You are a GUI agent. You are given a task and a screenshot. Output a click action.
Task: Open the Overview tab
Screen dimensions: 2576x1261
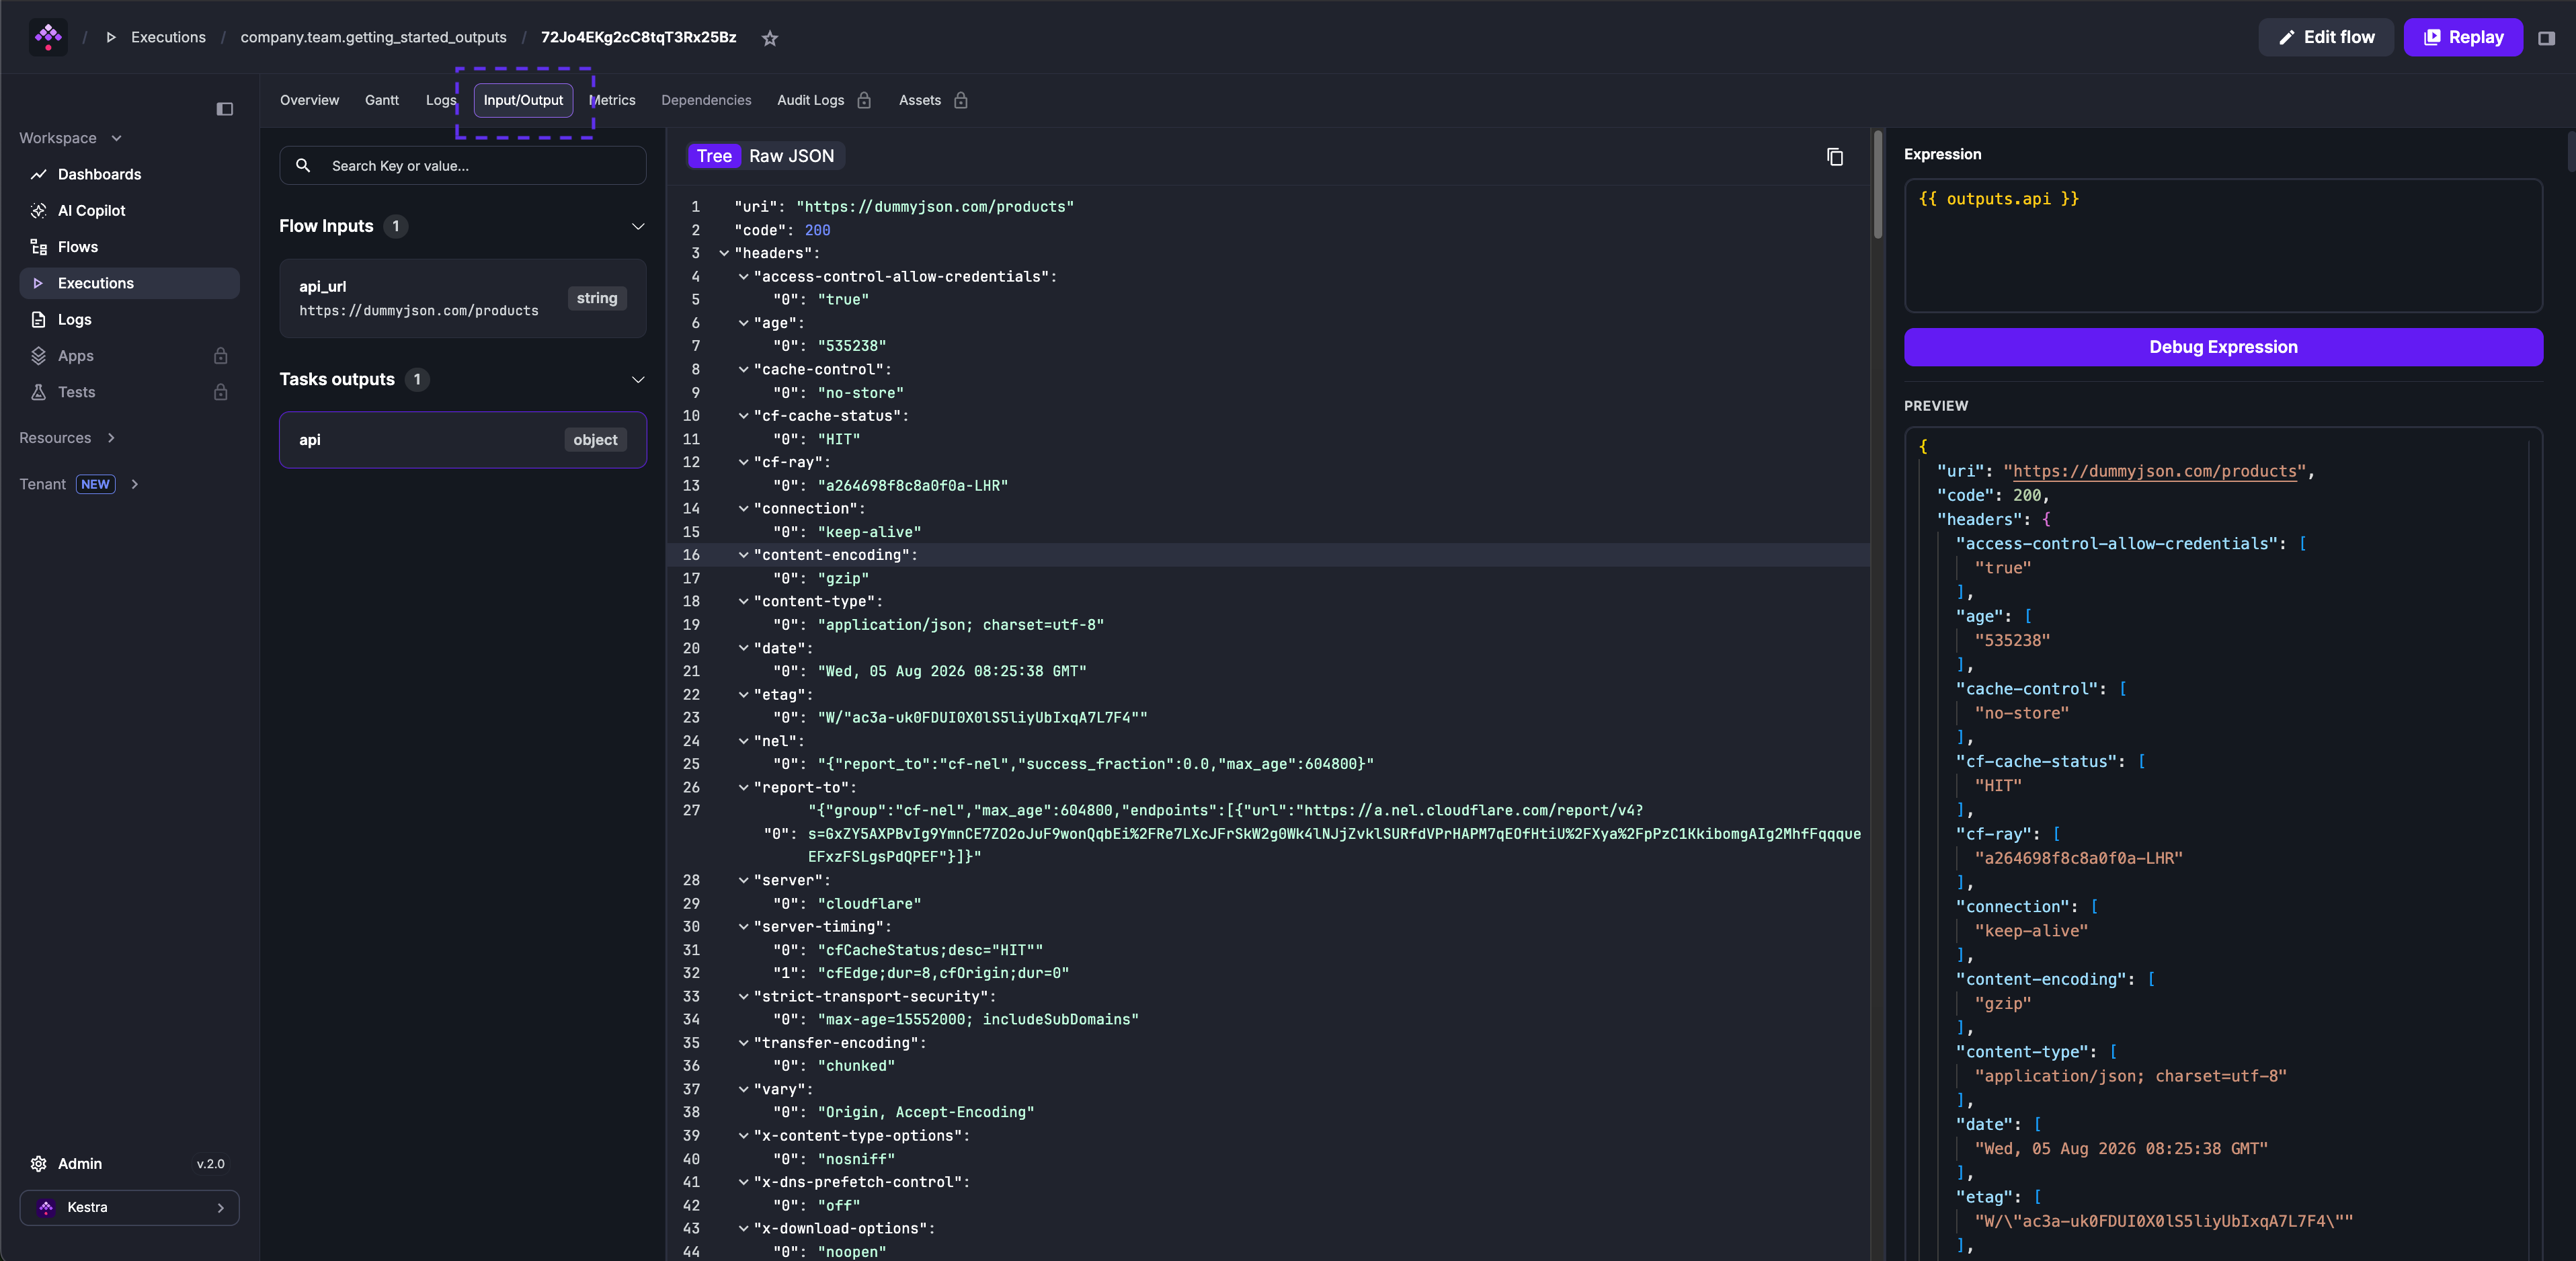[309, 100]
